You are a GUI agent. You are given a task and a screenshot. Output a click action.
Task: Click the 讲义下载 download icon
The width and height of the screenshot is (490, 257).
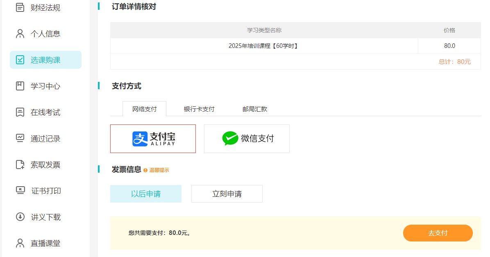click(20, 217)
